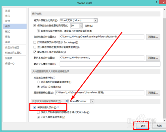Click info icon beside embed fonts option
166x132 pixels.
(58, 107)
